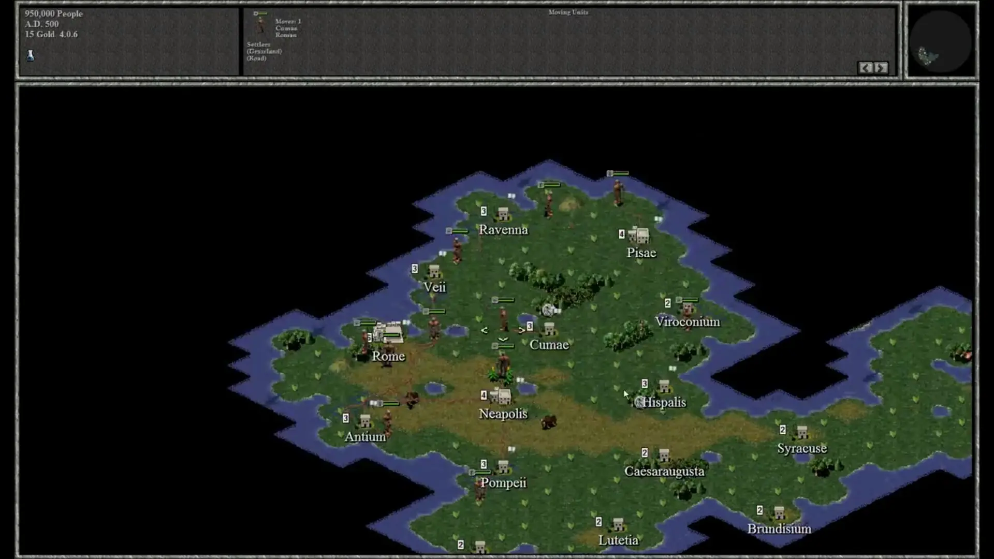Select the Settlers unit portrait in info panel
The width and height of the screenshot is (994, 559).
pyautogui.click(x=260, y=24)
